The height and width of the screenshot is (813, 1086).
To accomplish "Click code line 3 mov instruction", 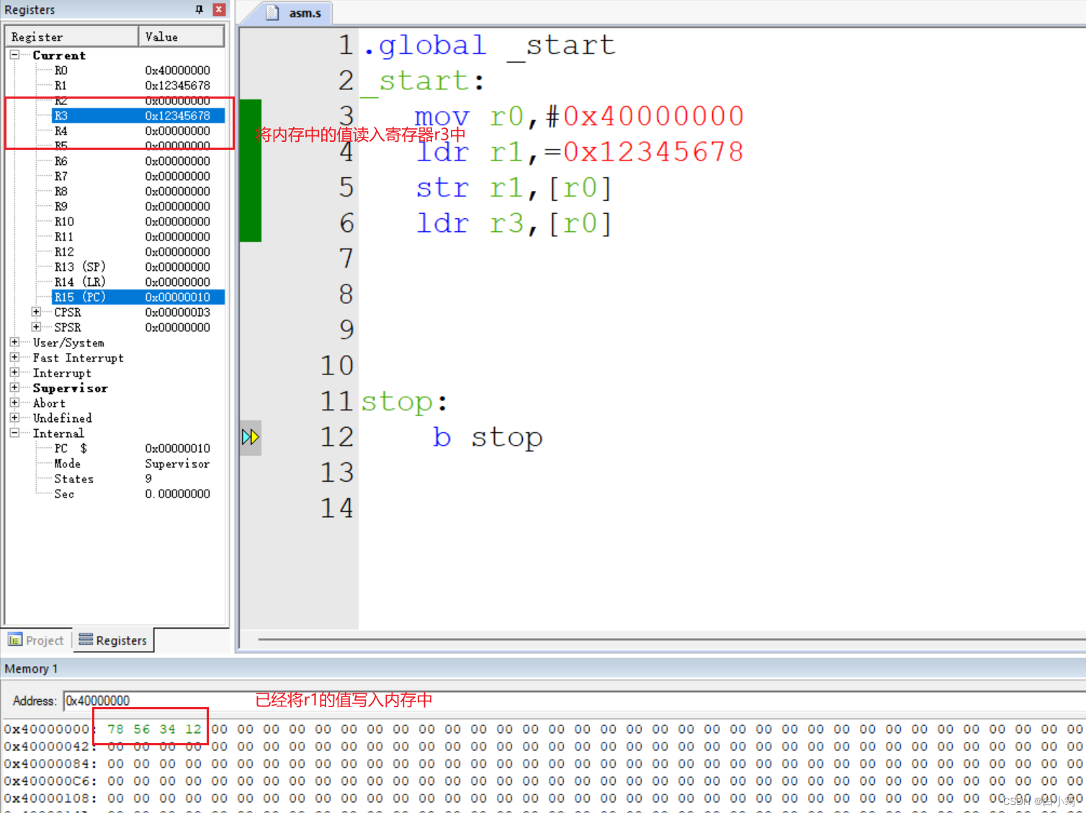I will 579,116.
